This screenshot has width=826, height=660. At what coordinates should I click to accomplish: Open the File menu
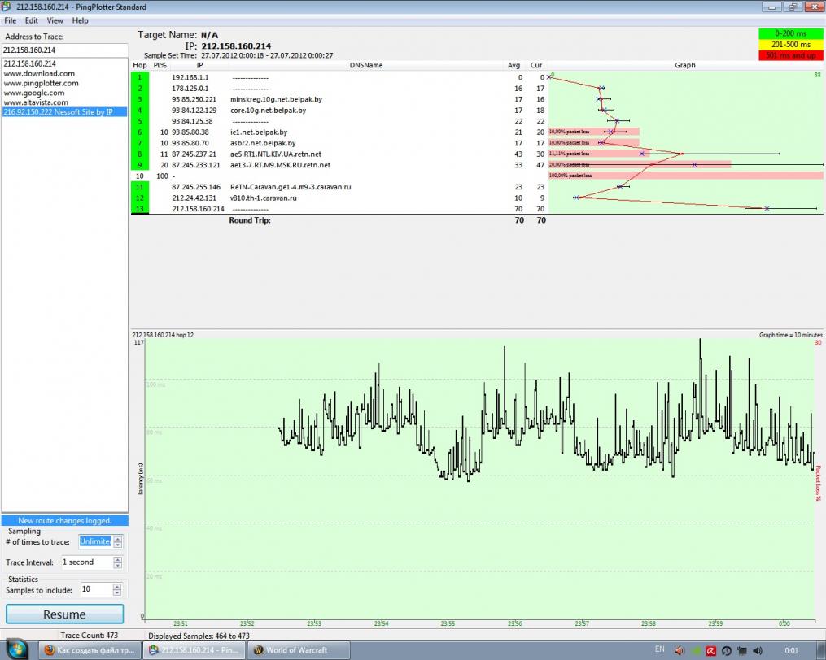click(10, 20)
